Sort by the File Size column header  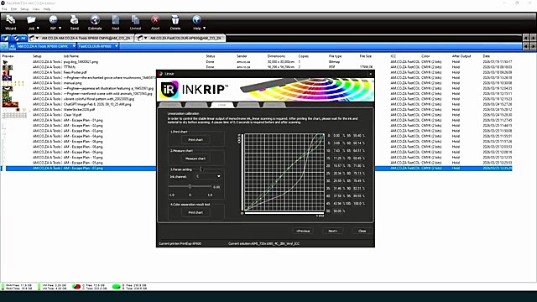click(x=366, y=56)
